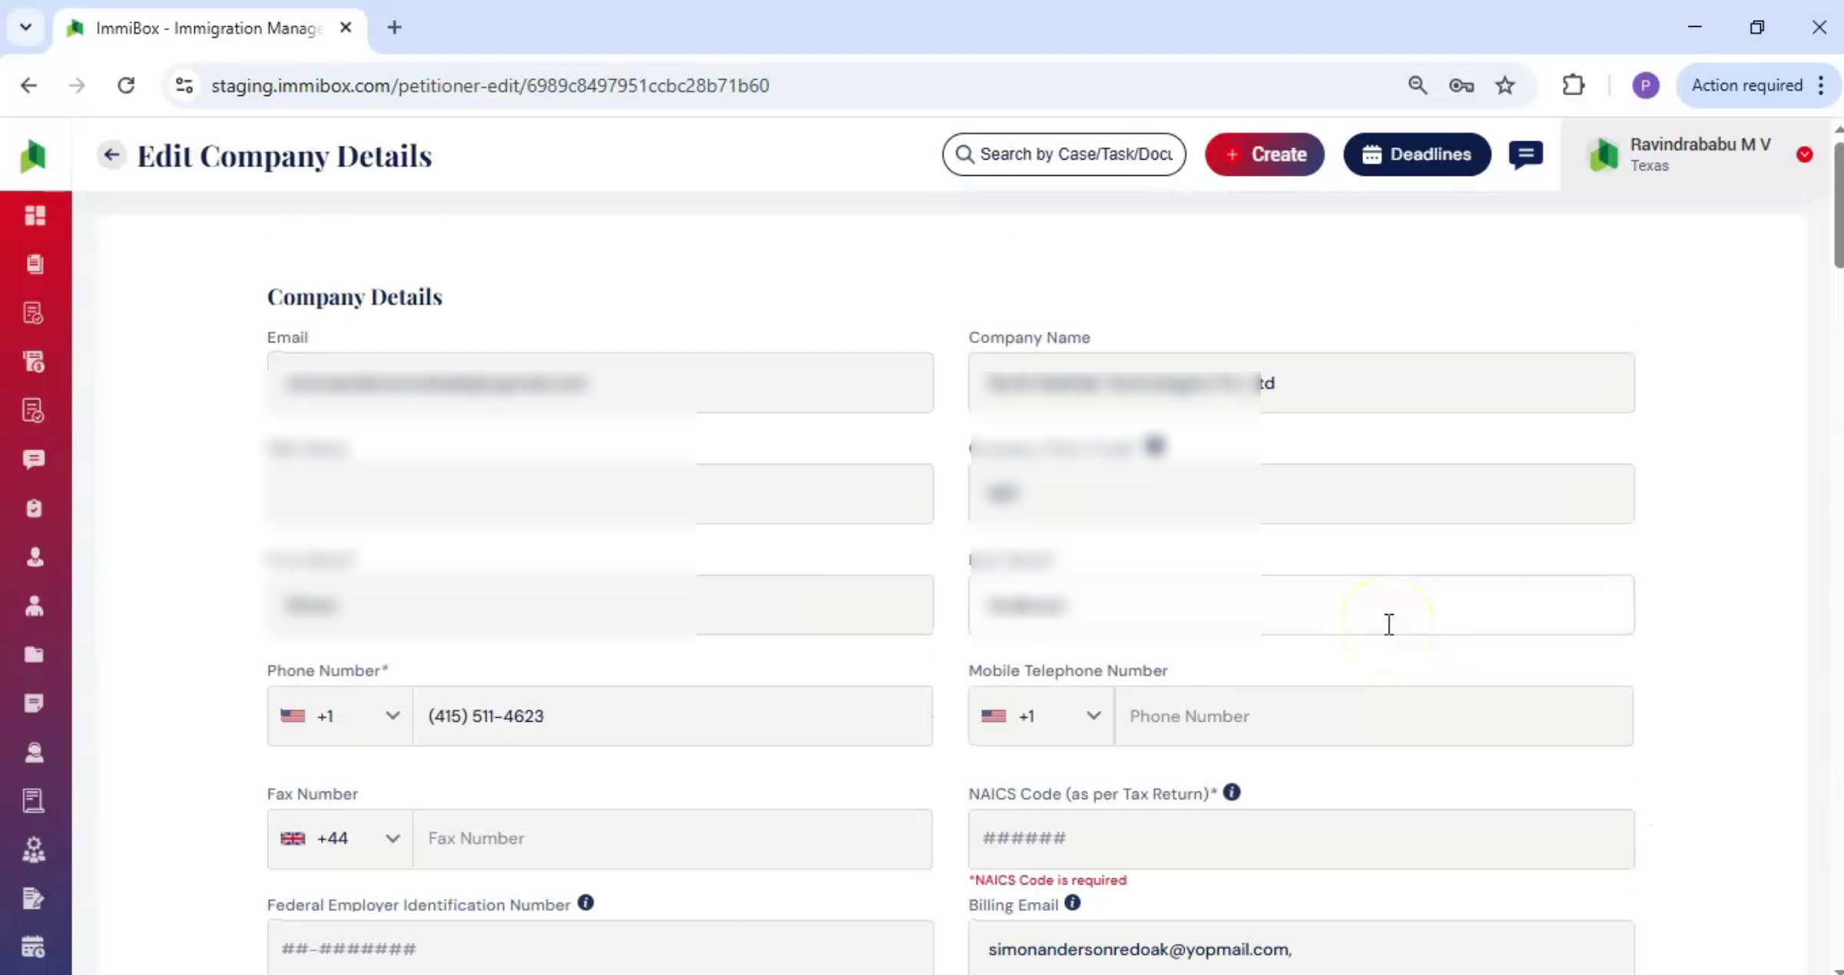The height and width of the screenshot is (975, 1844).
Task: Reload the page
Action: click(126, 85)
